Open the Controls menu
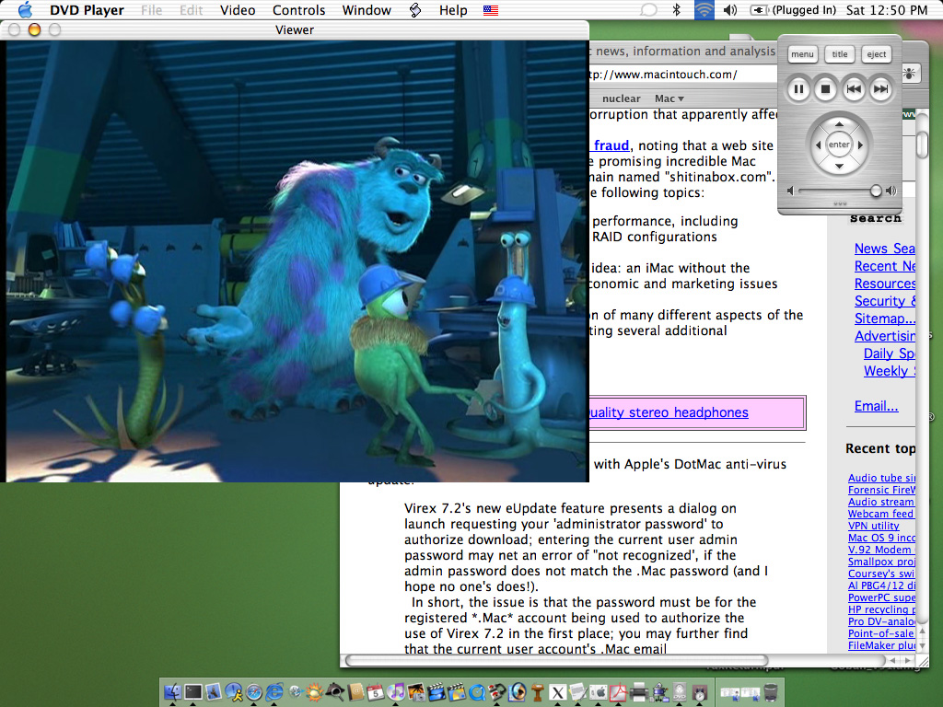 pyautogui.click(x=299, y=10)
